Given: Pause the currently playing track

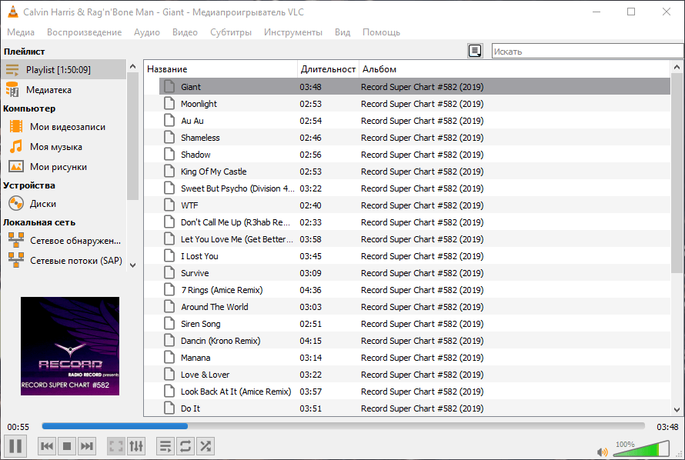Looking at the screenshot, I should coord(15,445).
